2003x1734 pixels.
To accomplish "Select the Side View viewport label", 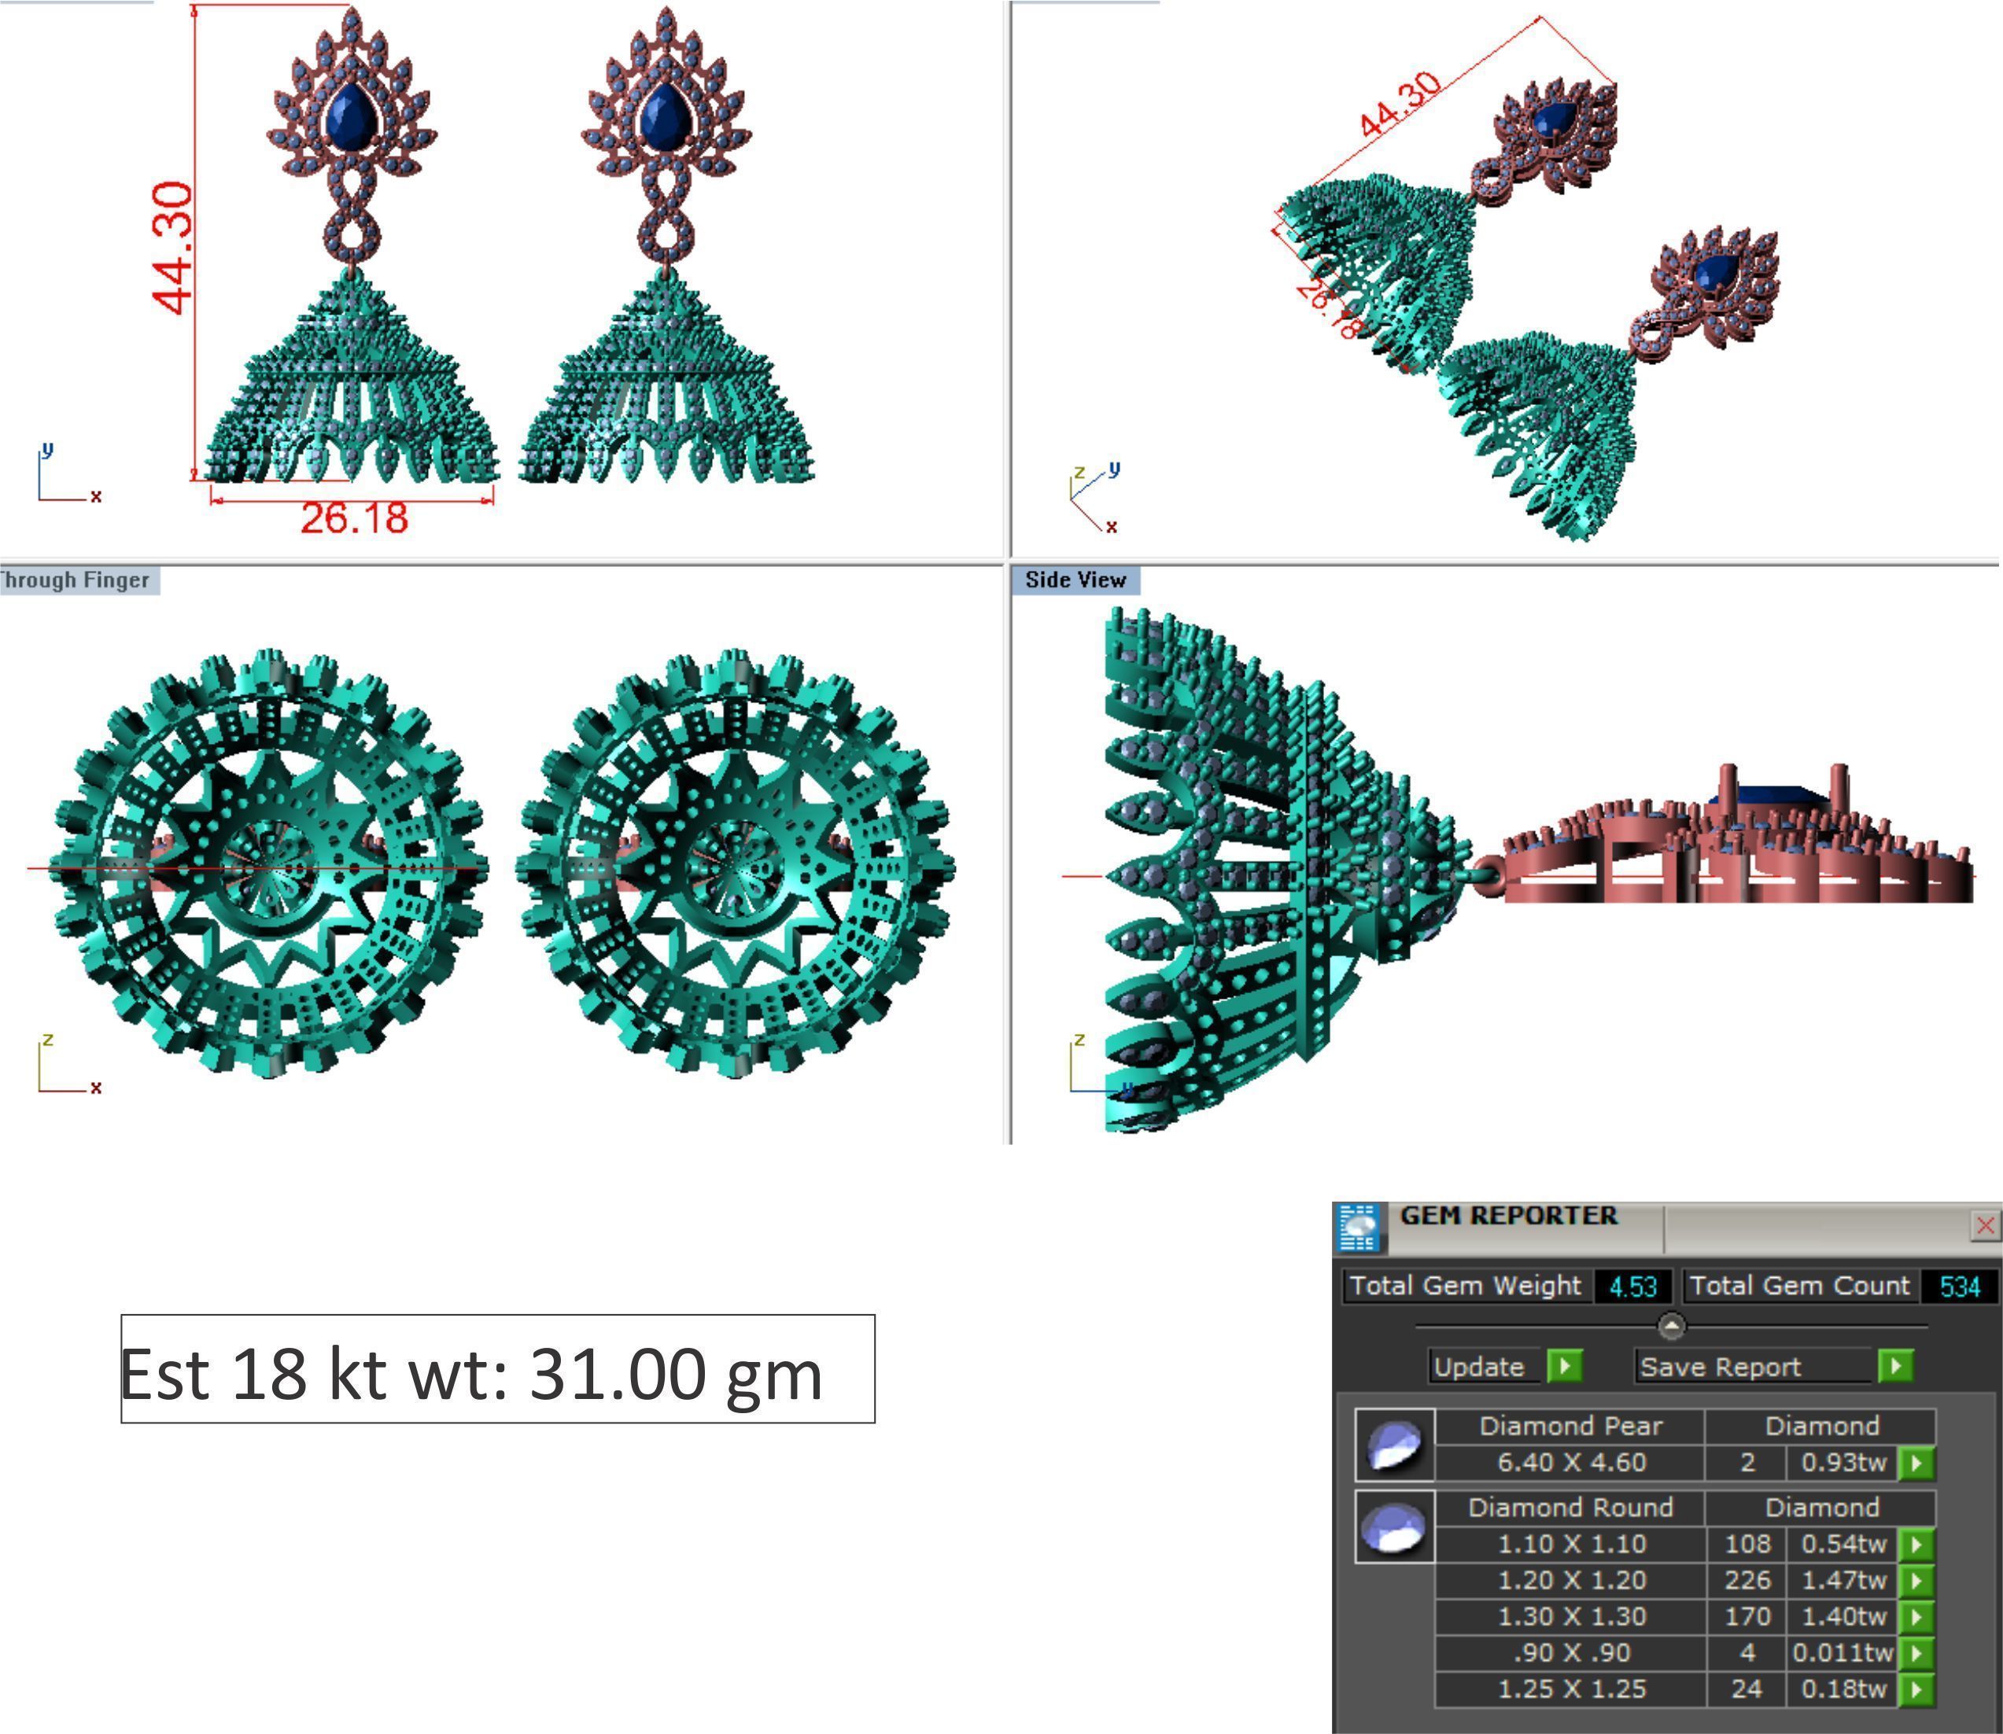I will pyautogui.click(x=1075, y=580).
